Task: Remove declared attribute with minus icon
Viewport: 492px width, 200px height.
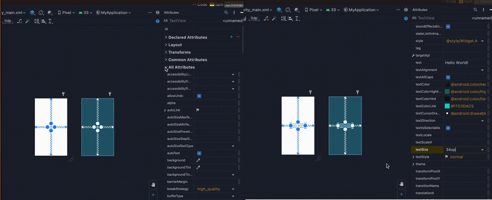Action: pos(238,37)
